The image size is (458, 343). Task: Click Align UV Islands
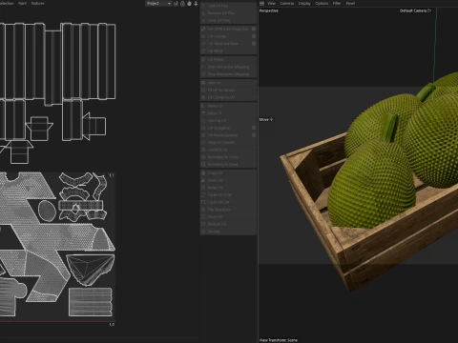(228, 142)
